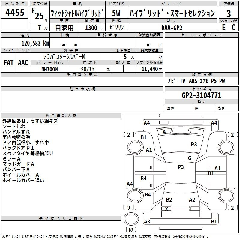This screenshot has height=240, width=240.
Task: Click the air conditioner value AAC
Action: (23, 63)
